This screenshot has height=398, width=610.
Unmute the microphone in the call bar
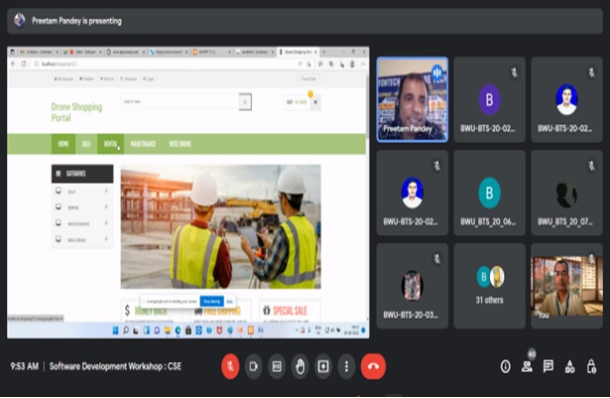230,366
